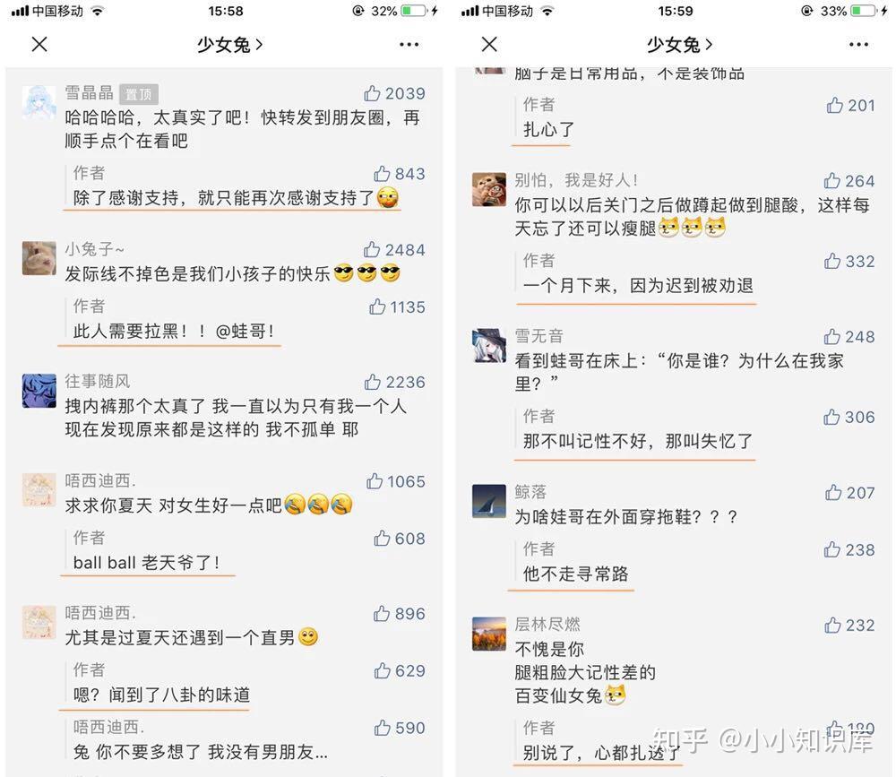Like 往事随风's comment with 2236 likes
Viewport: 896px width, 777px height.
click(373, 382)
